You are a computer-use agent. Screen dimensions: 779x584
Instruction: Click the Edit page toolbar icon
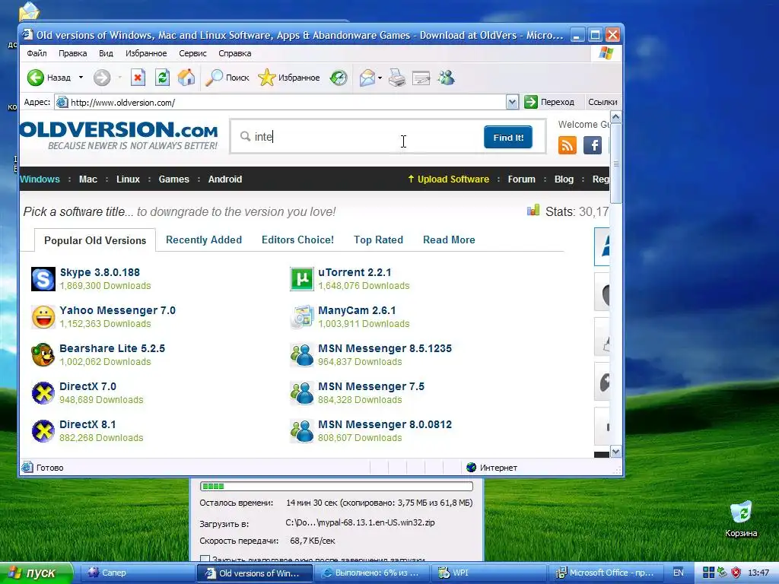[421, 78]
